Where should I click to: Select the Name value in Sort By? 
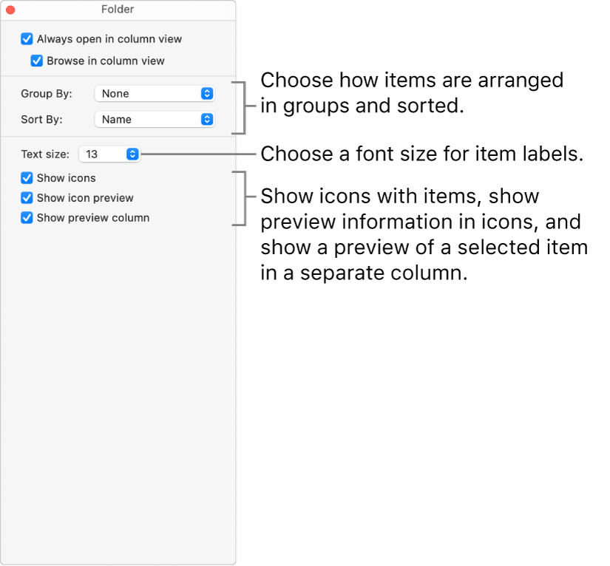point(115,119)
